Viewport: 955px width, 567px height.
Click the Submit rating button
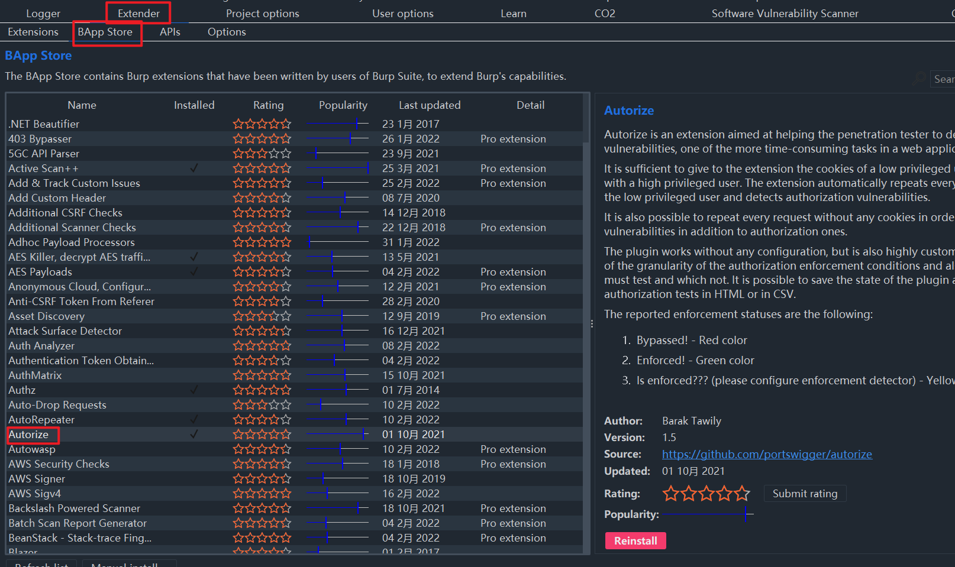[x=805, y=493]
